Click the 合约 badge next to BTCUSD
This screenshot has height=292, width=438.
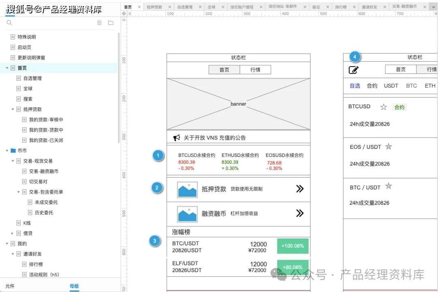click(399, 107)
